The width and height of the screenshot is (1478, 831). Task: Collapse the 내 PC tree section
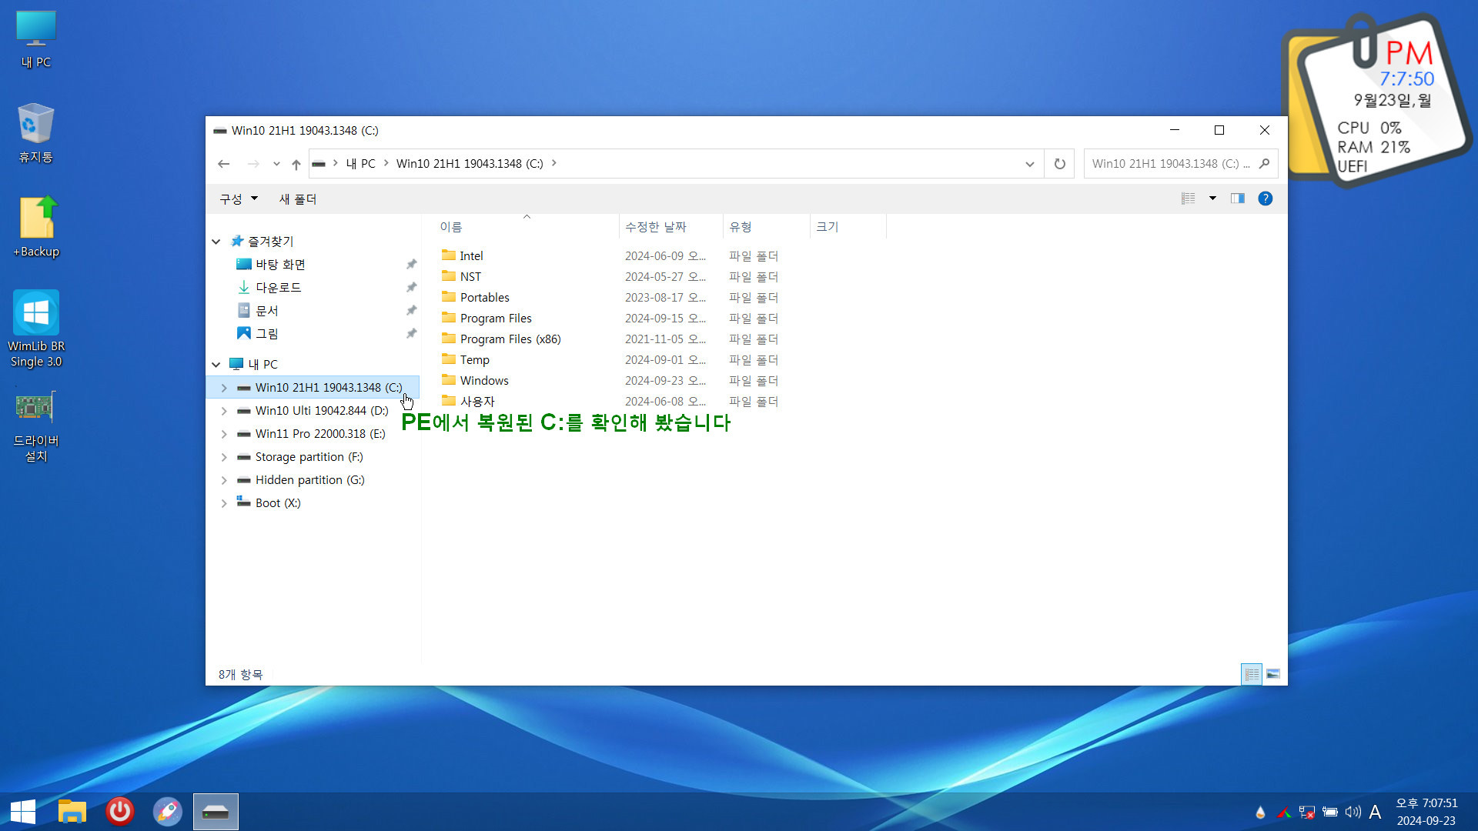click(x=216, y=365)
